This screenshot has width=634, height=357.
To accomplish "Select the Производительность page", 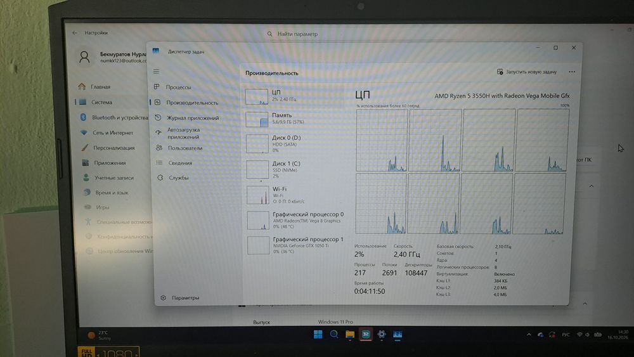I will tap(192, 103).
